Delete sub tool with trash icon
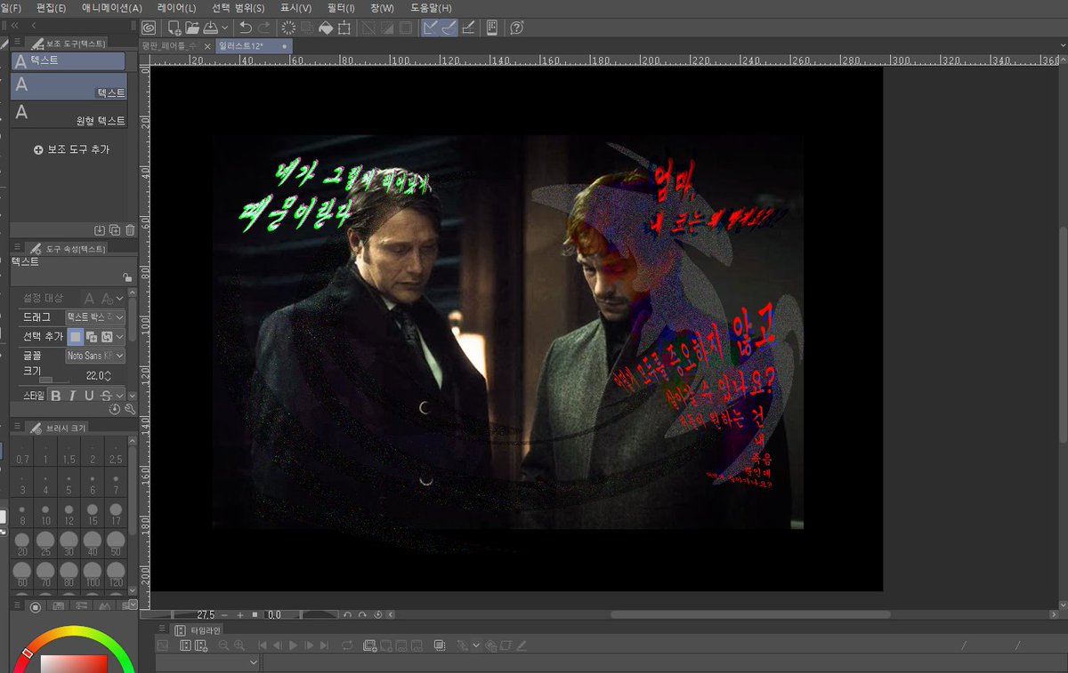The height and width of the screenshot is (673, 1068). click(130, 230)
